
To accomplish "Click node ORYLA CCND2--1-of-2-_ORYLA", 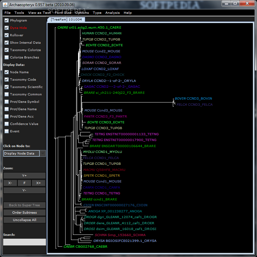I will coord(109,81).
